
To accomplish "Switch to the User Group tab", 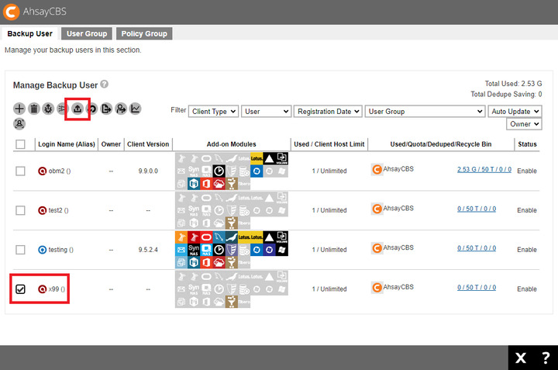I will tap(87, 34).
